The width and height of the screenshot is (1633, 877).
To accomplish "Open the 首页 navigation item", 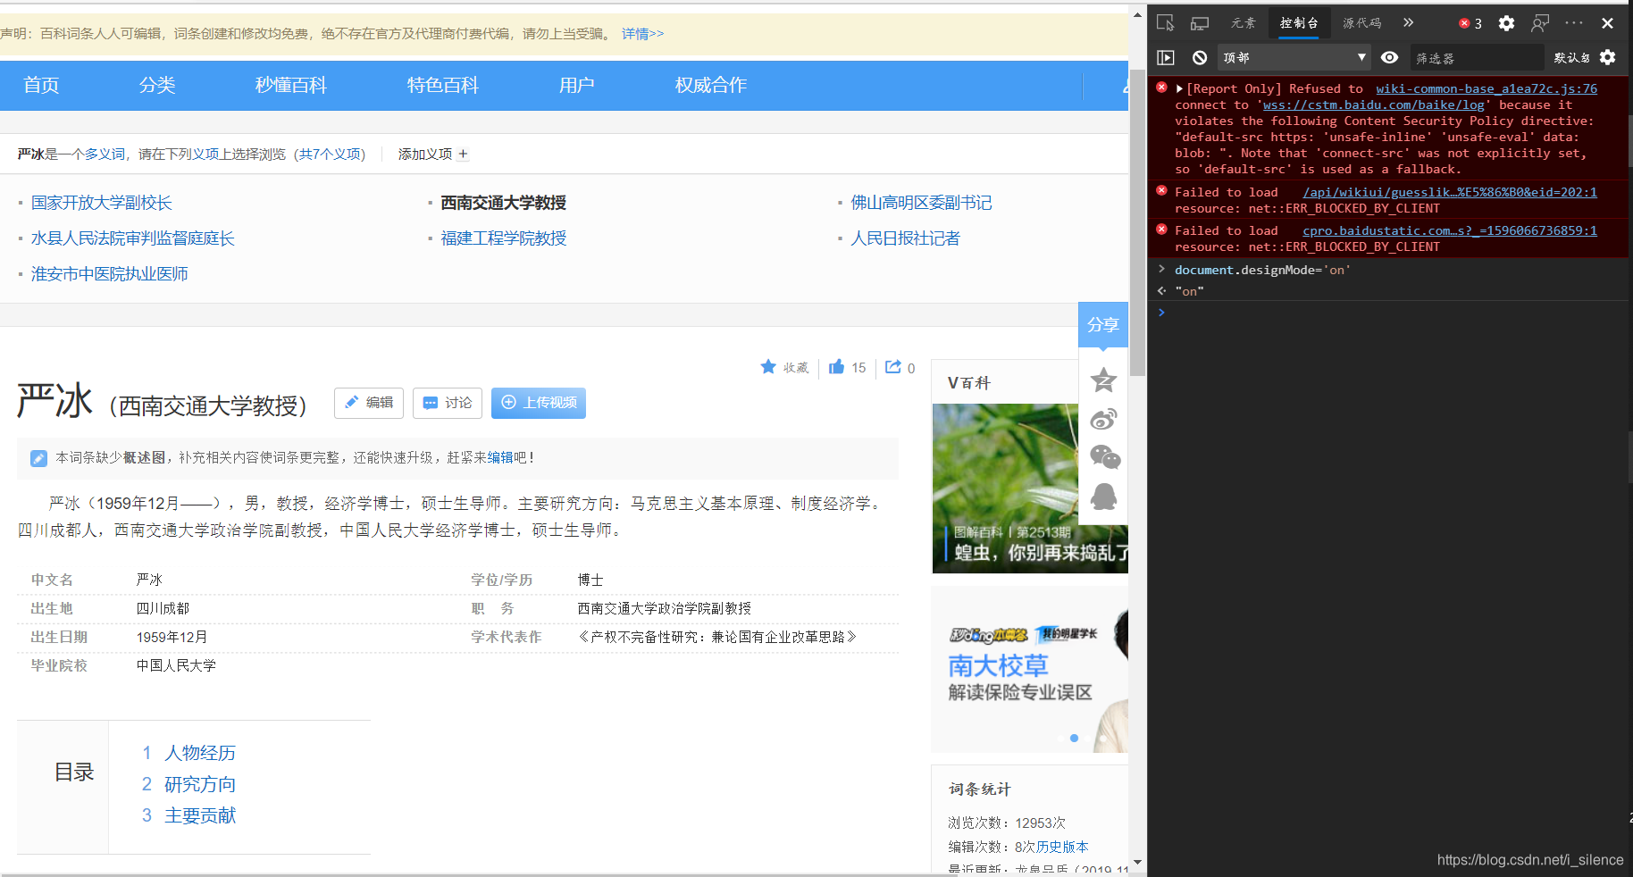I will 41,85.
